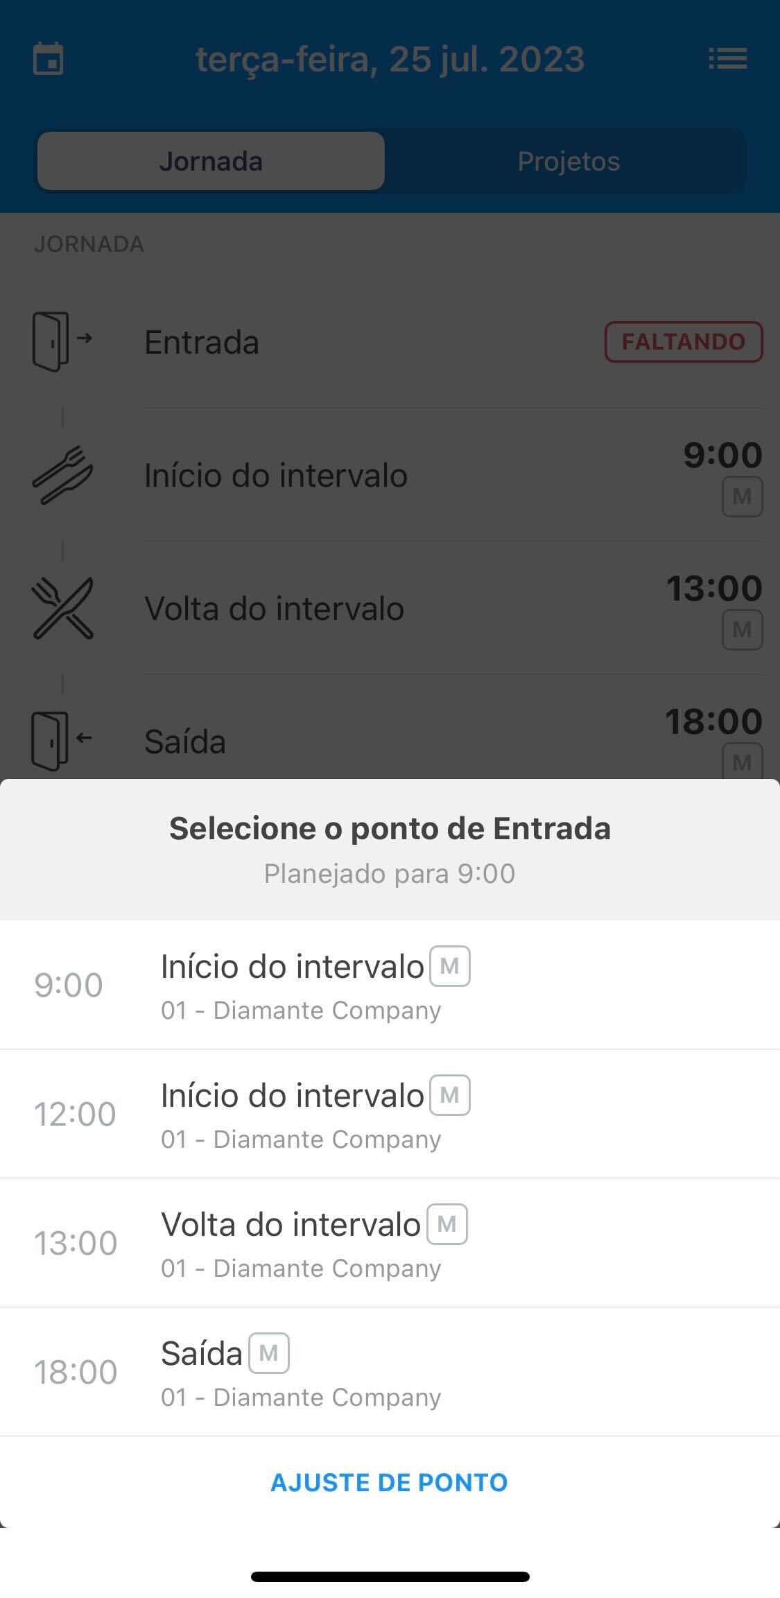The image size is (780, 1598).
Task: Click the AJUSTE DE PONTO link
Action: pyautogui.click(x=390, y=1482)
